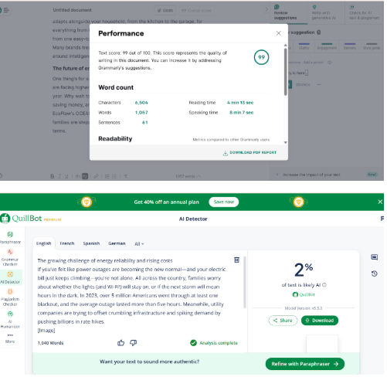Open the Grammar Checker sidebar icon

(x=10, y=257)
